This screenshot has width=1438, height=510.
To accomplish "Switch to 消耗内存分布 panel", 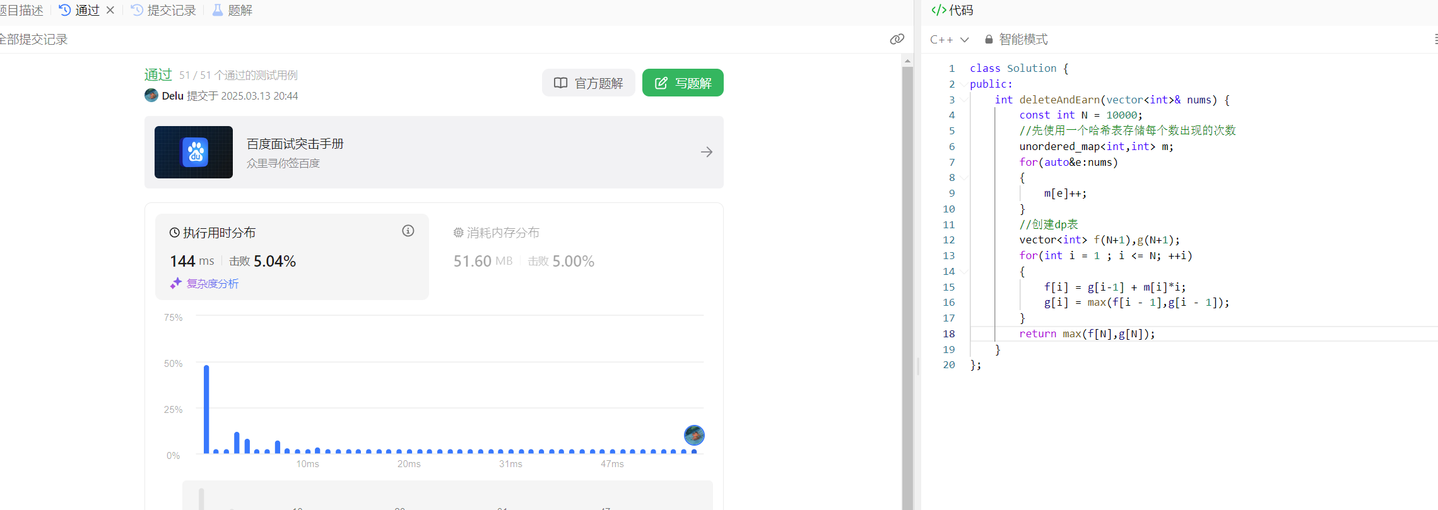I will [497, 233].
